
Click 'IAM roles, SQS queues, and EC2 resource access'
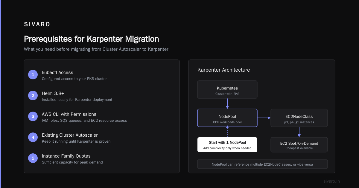[x=84, y=121]
